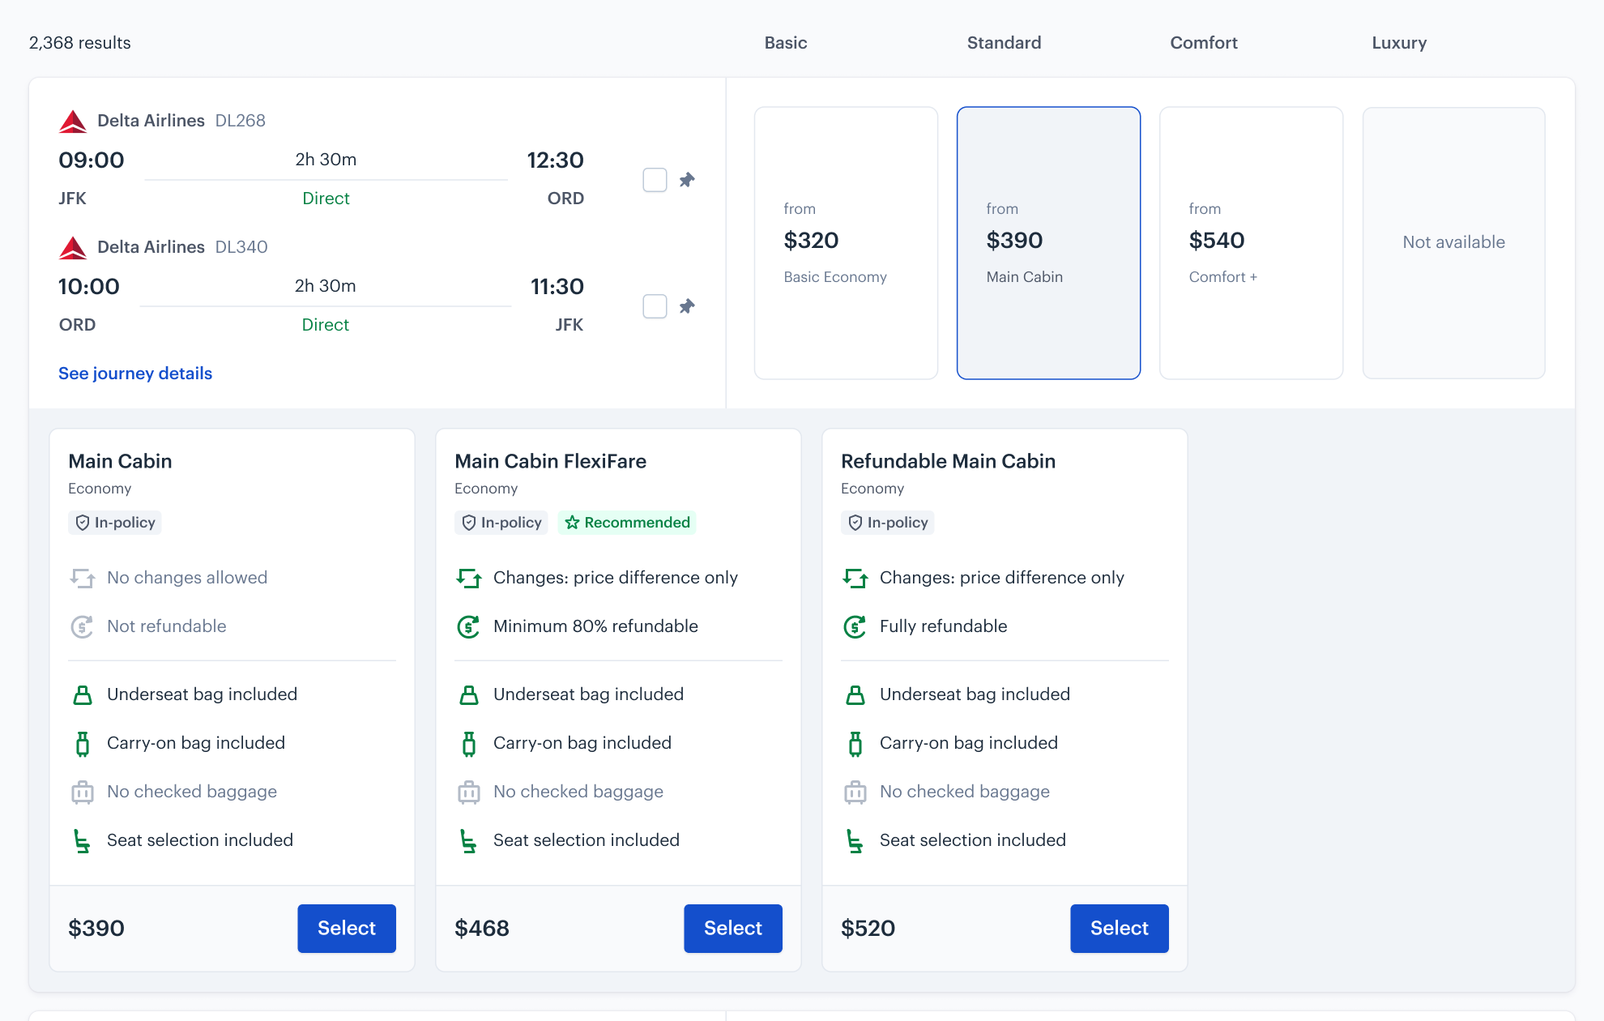Image resolution: width=1604 pixels, height=1021 pixels.
Task: Pin the DL268 flight with the pin icon
Action: point(687,180)
